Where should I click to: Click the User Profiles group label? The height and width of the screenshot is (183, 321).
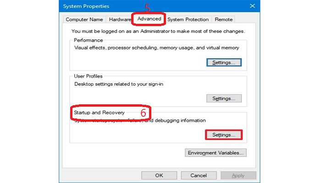pyautogui.click(x=88, y=76)
